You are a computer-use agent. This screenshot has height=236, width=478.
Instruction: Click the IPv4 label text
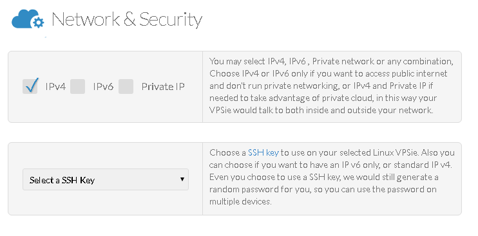click(x=55, y=87)
